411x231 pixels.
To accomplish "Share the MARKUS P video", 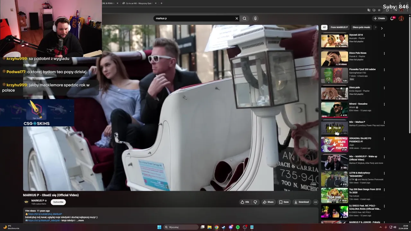I will [x=268, y=202].
